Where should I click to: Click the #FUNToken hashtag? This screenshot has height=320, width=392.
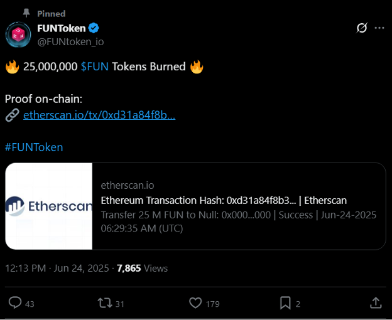pyautogui.click(x=34, y=147)
